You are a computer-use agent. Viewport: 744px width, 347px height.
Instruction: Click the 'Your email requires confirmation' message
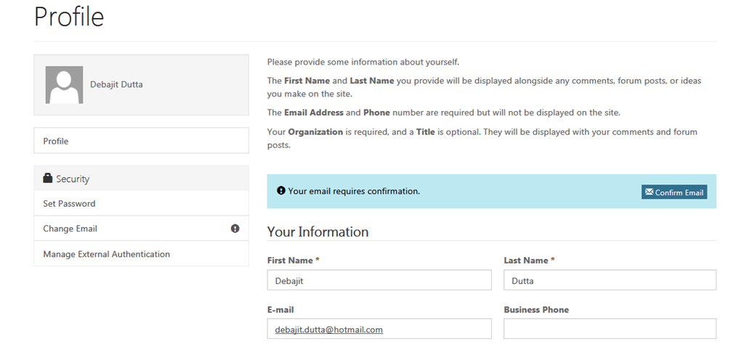pos(354,191)
